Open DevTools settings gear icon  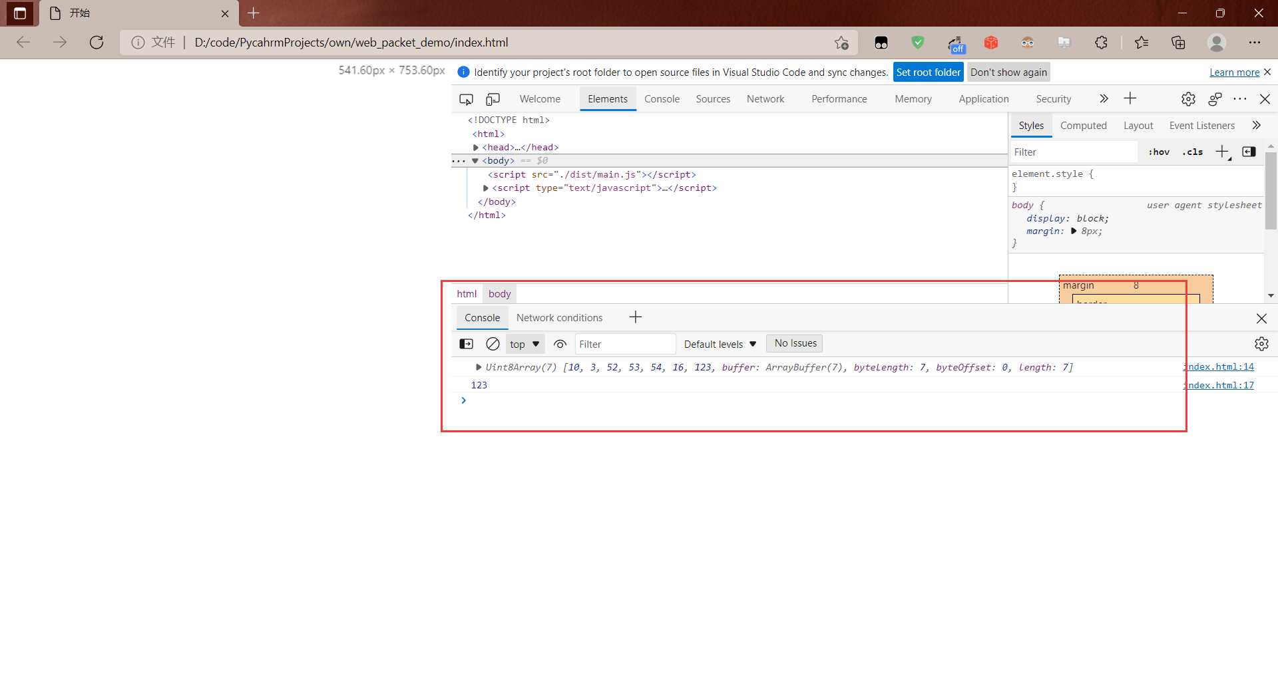point(1188,99)
